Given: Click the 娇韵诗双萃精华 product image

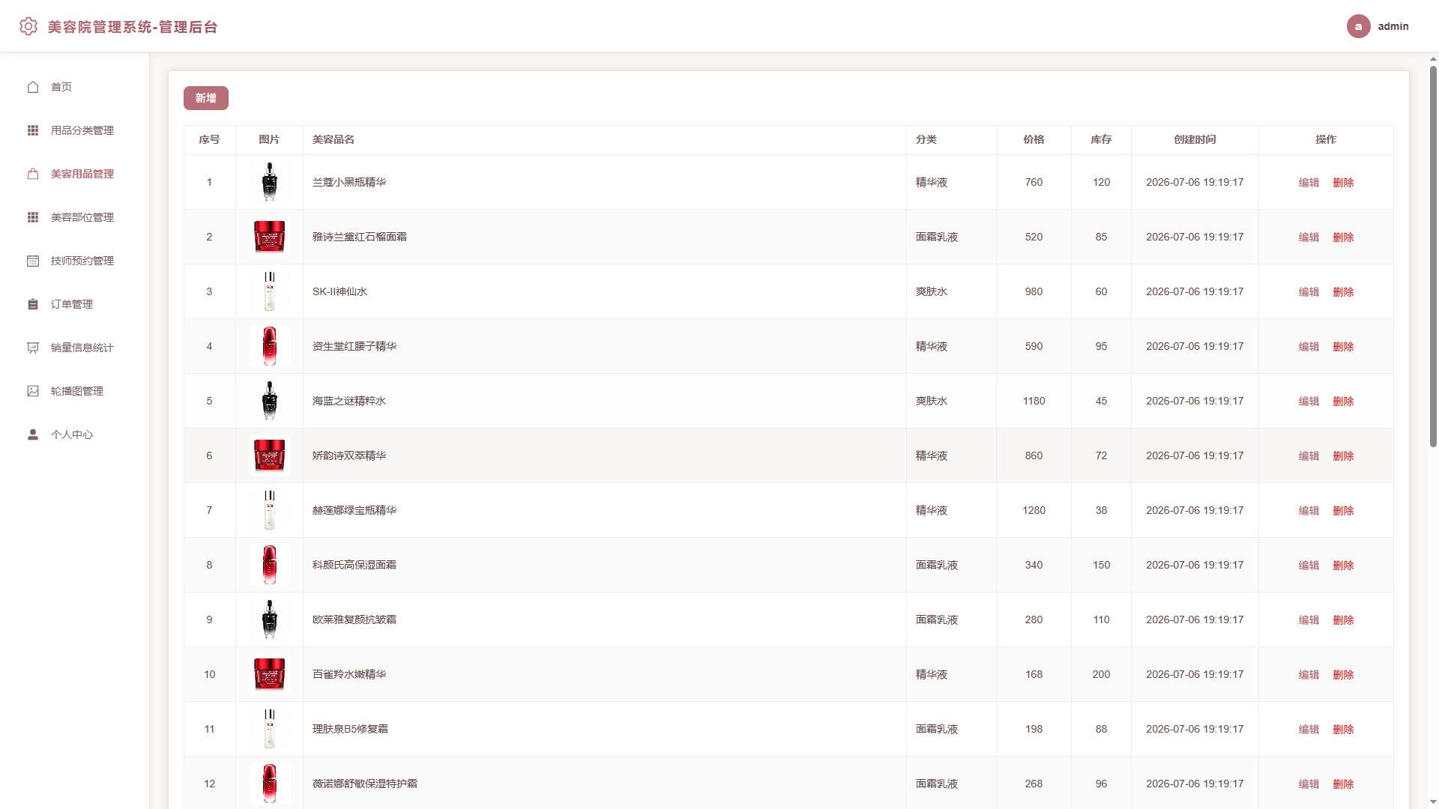Looking at the screenshot, I should (270, 455).
